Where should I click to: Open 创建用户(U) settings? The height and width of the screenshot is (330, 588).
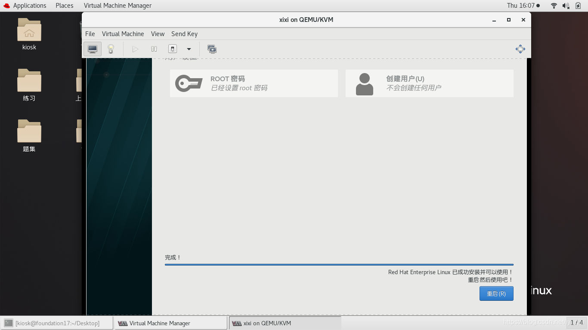click(x=430, y=83)
